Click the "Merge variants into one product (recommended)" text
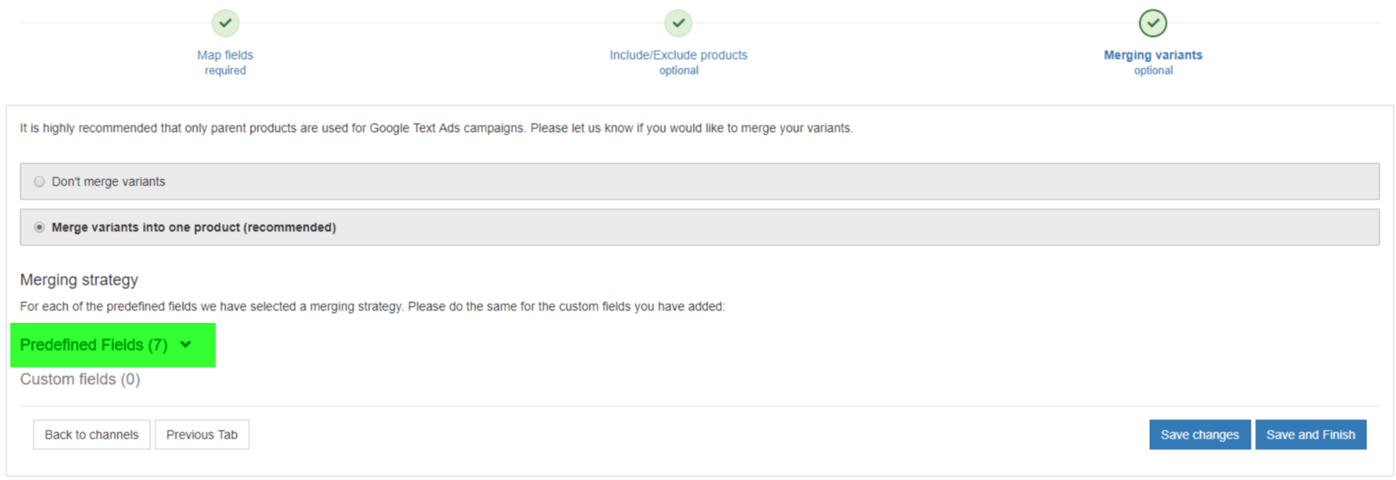This screenshot has width=1396, height=480. click(x=193, y=227)
